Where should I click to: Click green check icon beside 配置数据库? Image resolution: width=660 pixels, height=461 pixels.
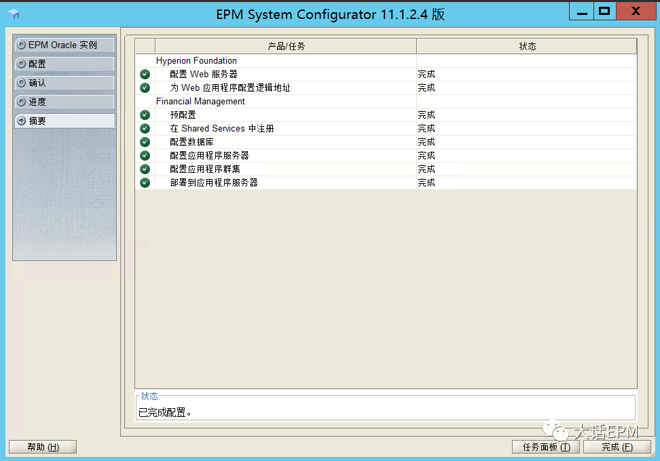coord(145,142)
